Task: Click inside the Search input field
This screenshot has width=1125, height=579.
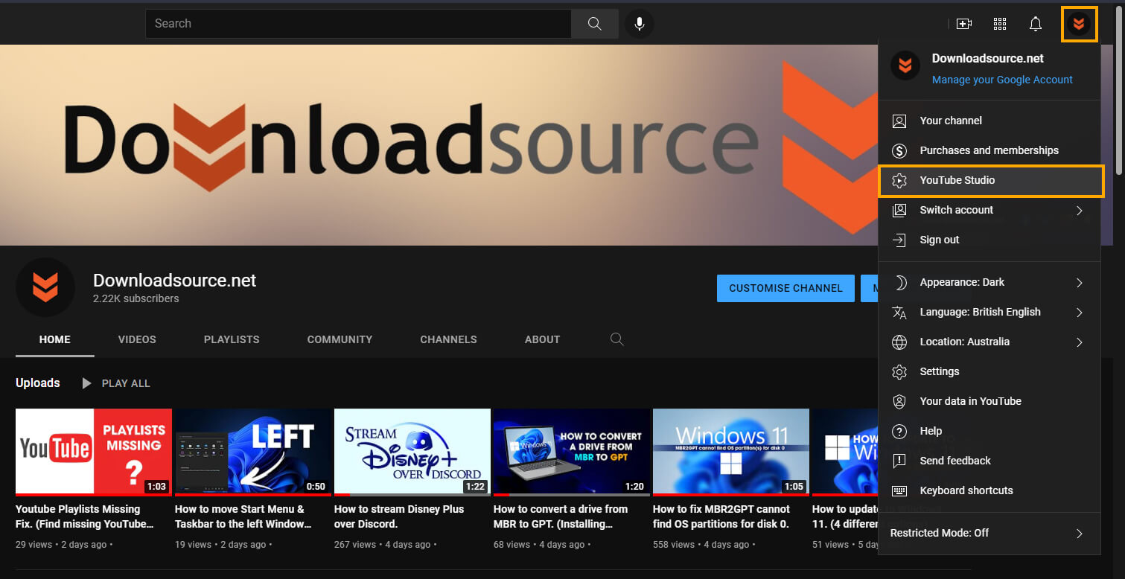Action: pos(358,24)
